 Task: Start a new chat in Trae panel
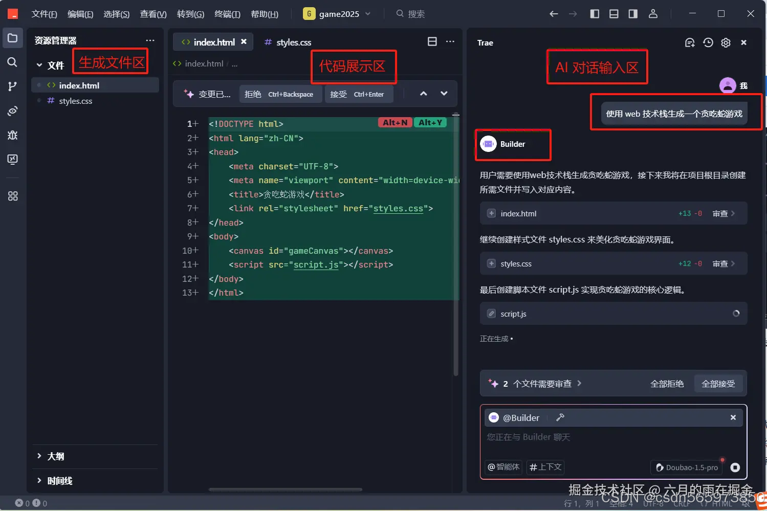pyautogui.click(x=690, y=42)
